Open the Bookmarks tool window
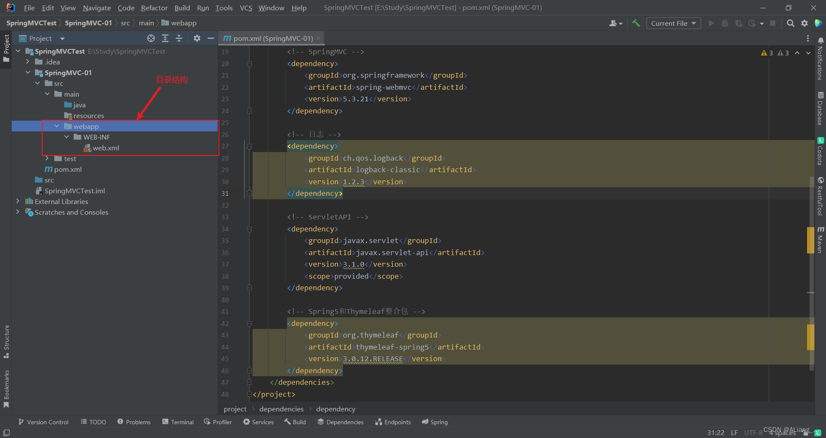Viewport: 826px width, 438px height. (6, 389)
